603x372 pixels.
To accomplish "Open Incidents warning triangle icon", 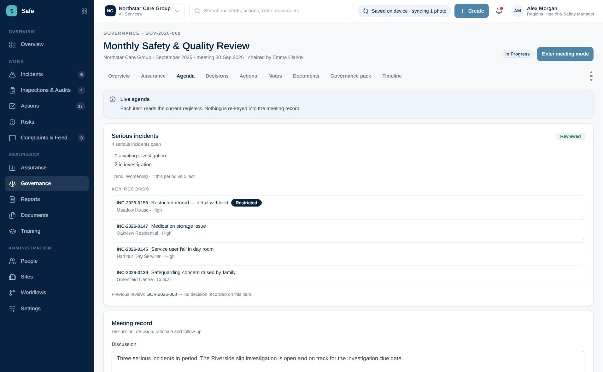I will click(x=12, y=75).
